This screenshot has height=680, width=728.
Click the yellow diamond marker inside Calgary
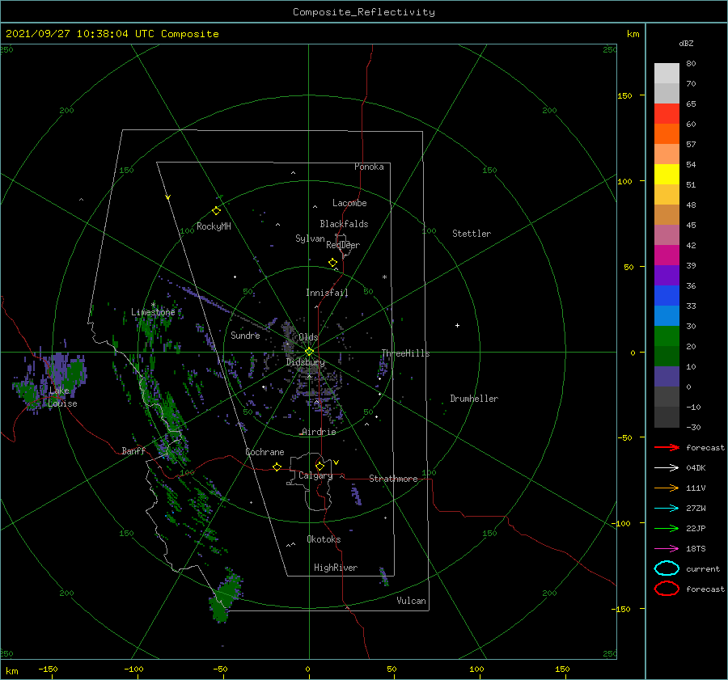(x=320, y=466)
